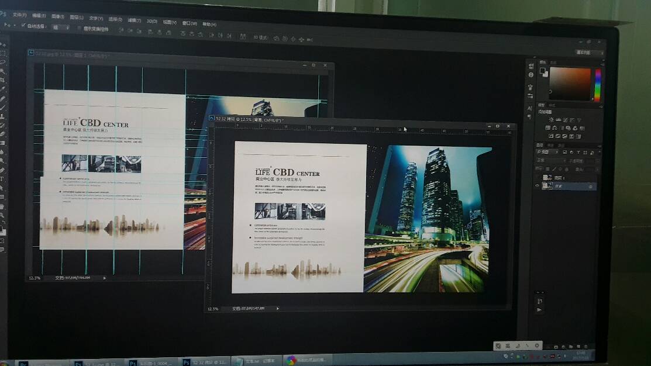Toggle the pixel layer filter
651x366 pixels.
[x=564, y=152]
